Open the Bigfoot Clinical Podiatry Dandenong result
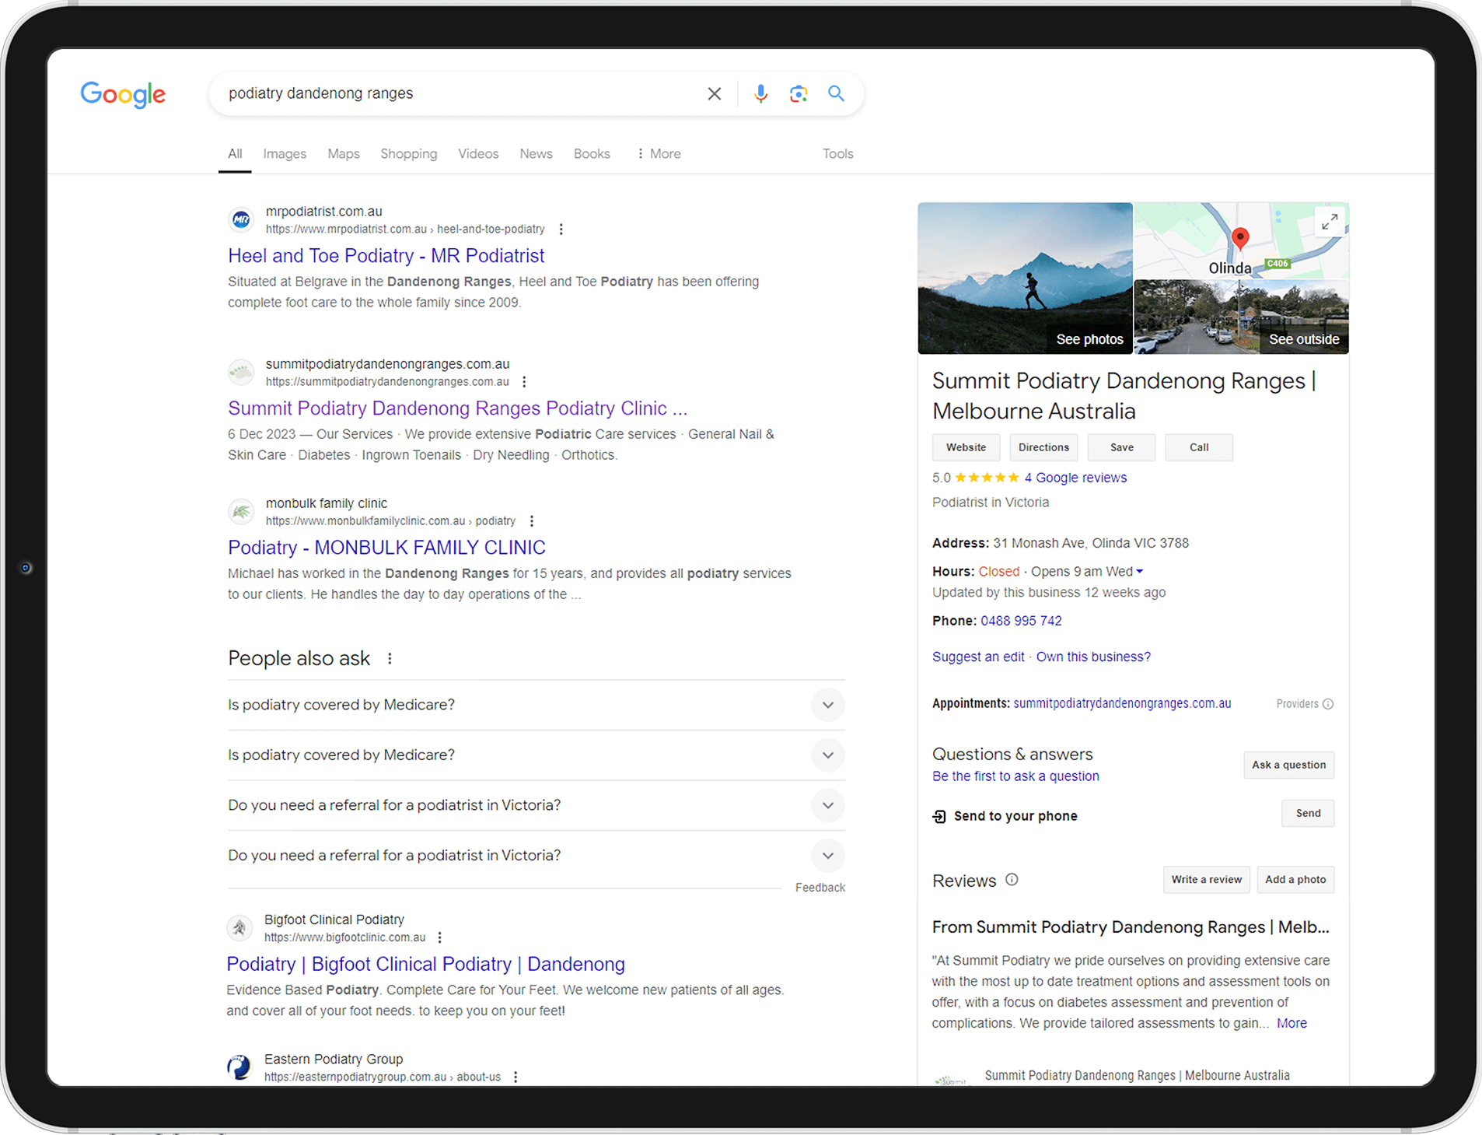Viewport: 1482px width, 1135px height. pos(425,965)
